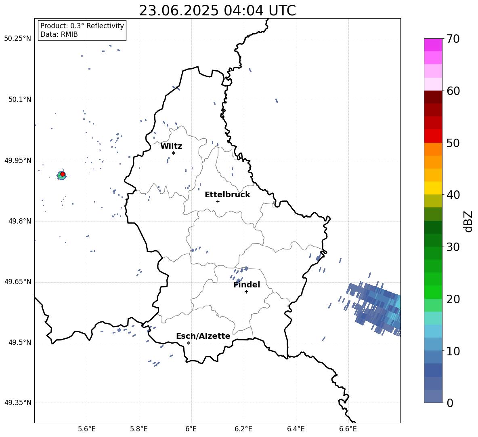478x437 pixels.
Task: Click the colorbar tick label 10
Action: coord(453,351)
